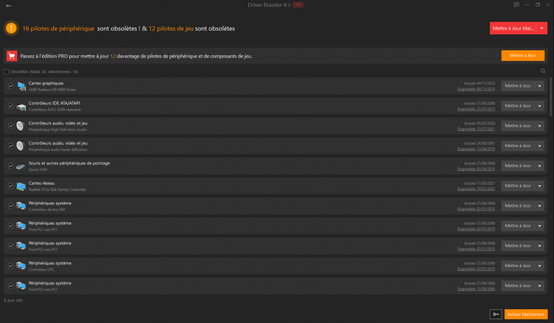Select the Cartes réseau row title
Viewport: 554px width, 323px height.
[x=42, y=184]
